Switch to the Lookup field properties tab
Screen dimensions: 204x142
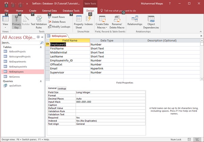tap(62, 88)
